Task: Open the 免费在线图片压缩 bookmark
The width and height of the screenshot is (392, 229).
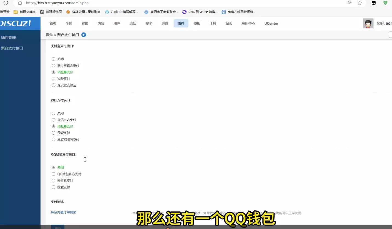Action: click(239, 12)
